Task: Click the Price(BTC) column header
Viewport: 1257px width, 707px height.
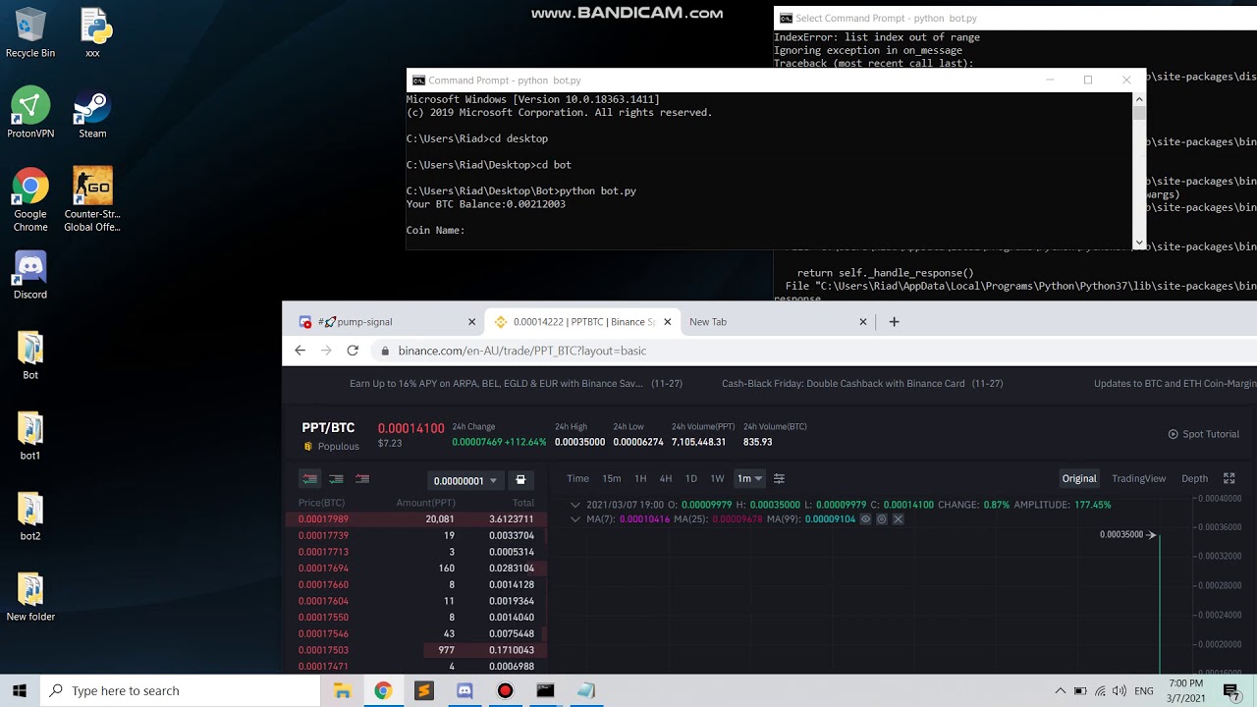Action: [322, 504]
